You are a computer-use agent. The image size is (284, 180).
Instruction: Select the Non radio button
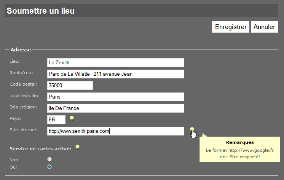pos(49,159)
